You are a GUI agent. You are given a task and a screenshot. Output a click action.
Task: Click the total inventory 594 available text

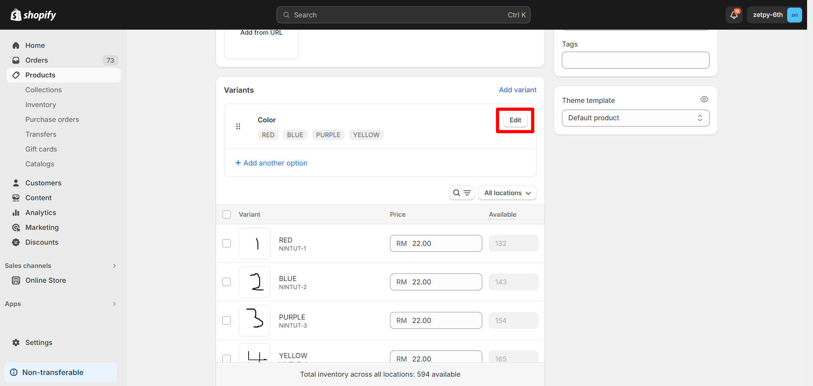(380, 374)
